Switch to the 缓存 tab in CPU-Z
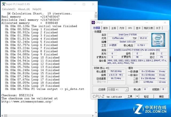171x117 pixels. (106, 28)
